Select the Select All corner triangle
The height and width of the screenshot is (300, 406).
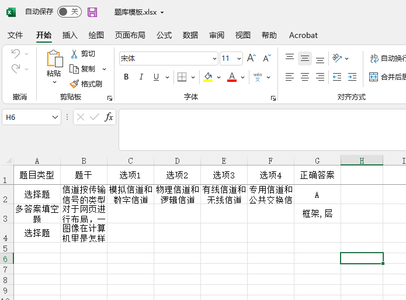pyautogui.click(x=9, y=161)
